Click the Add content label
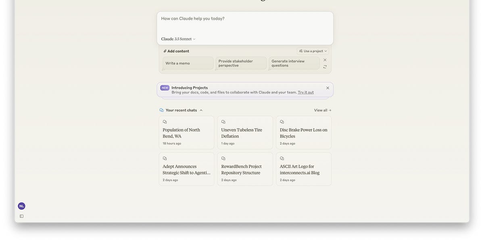The height and width of the screenshot is (242, 484). pos(178,51)
